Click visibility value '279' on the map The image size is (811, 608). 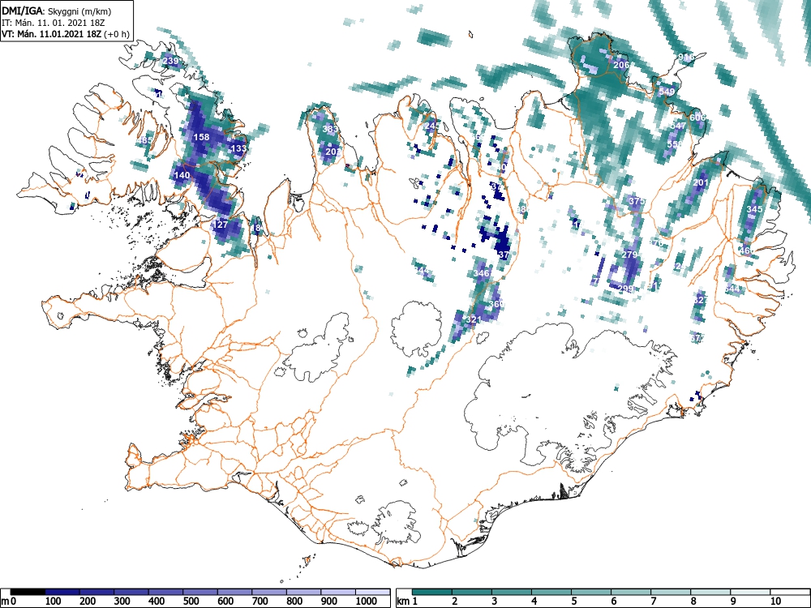(x=629, y=255)
